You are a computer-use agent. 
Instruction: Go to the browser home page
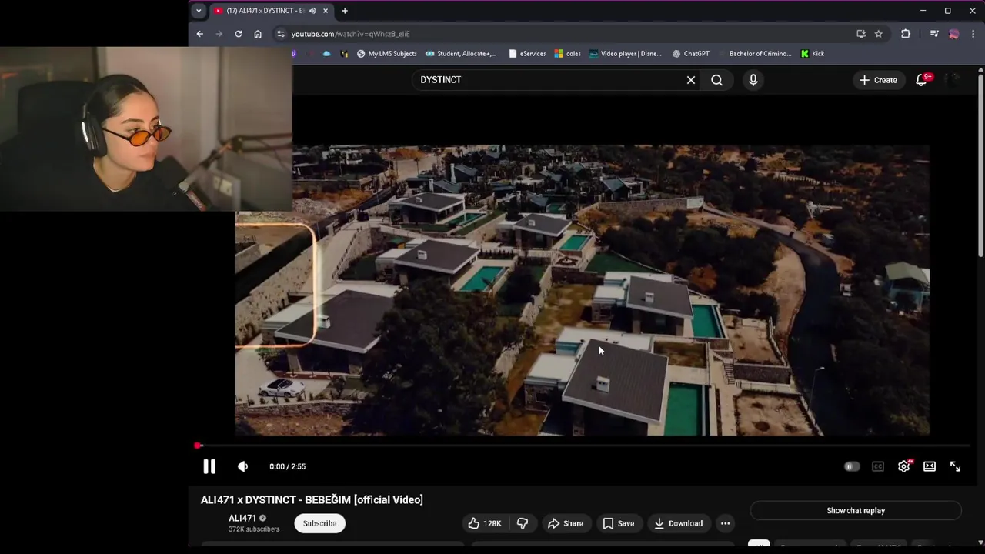[258, 34]
